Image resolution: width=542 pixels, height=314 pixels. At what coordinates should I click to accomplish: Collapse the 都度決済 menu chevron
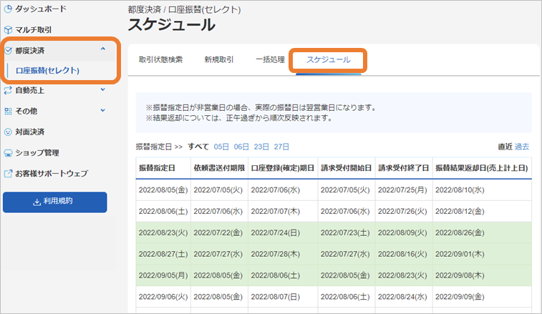(x=102, y=49)
